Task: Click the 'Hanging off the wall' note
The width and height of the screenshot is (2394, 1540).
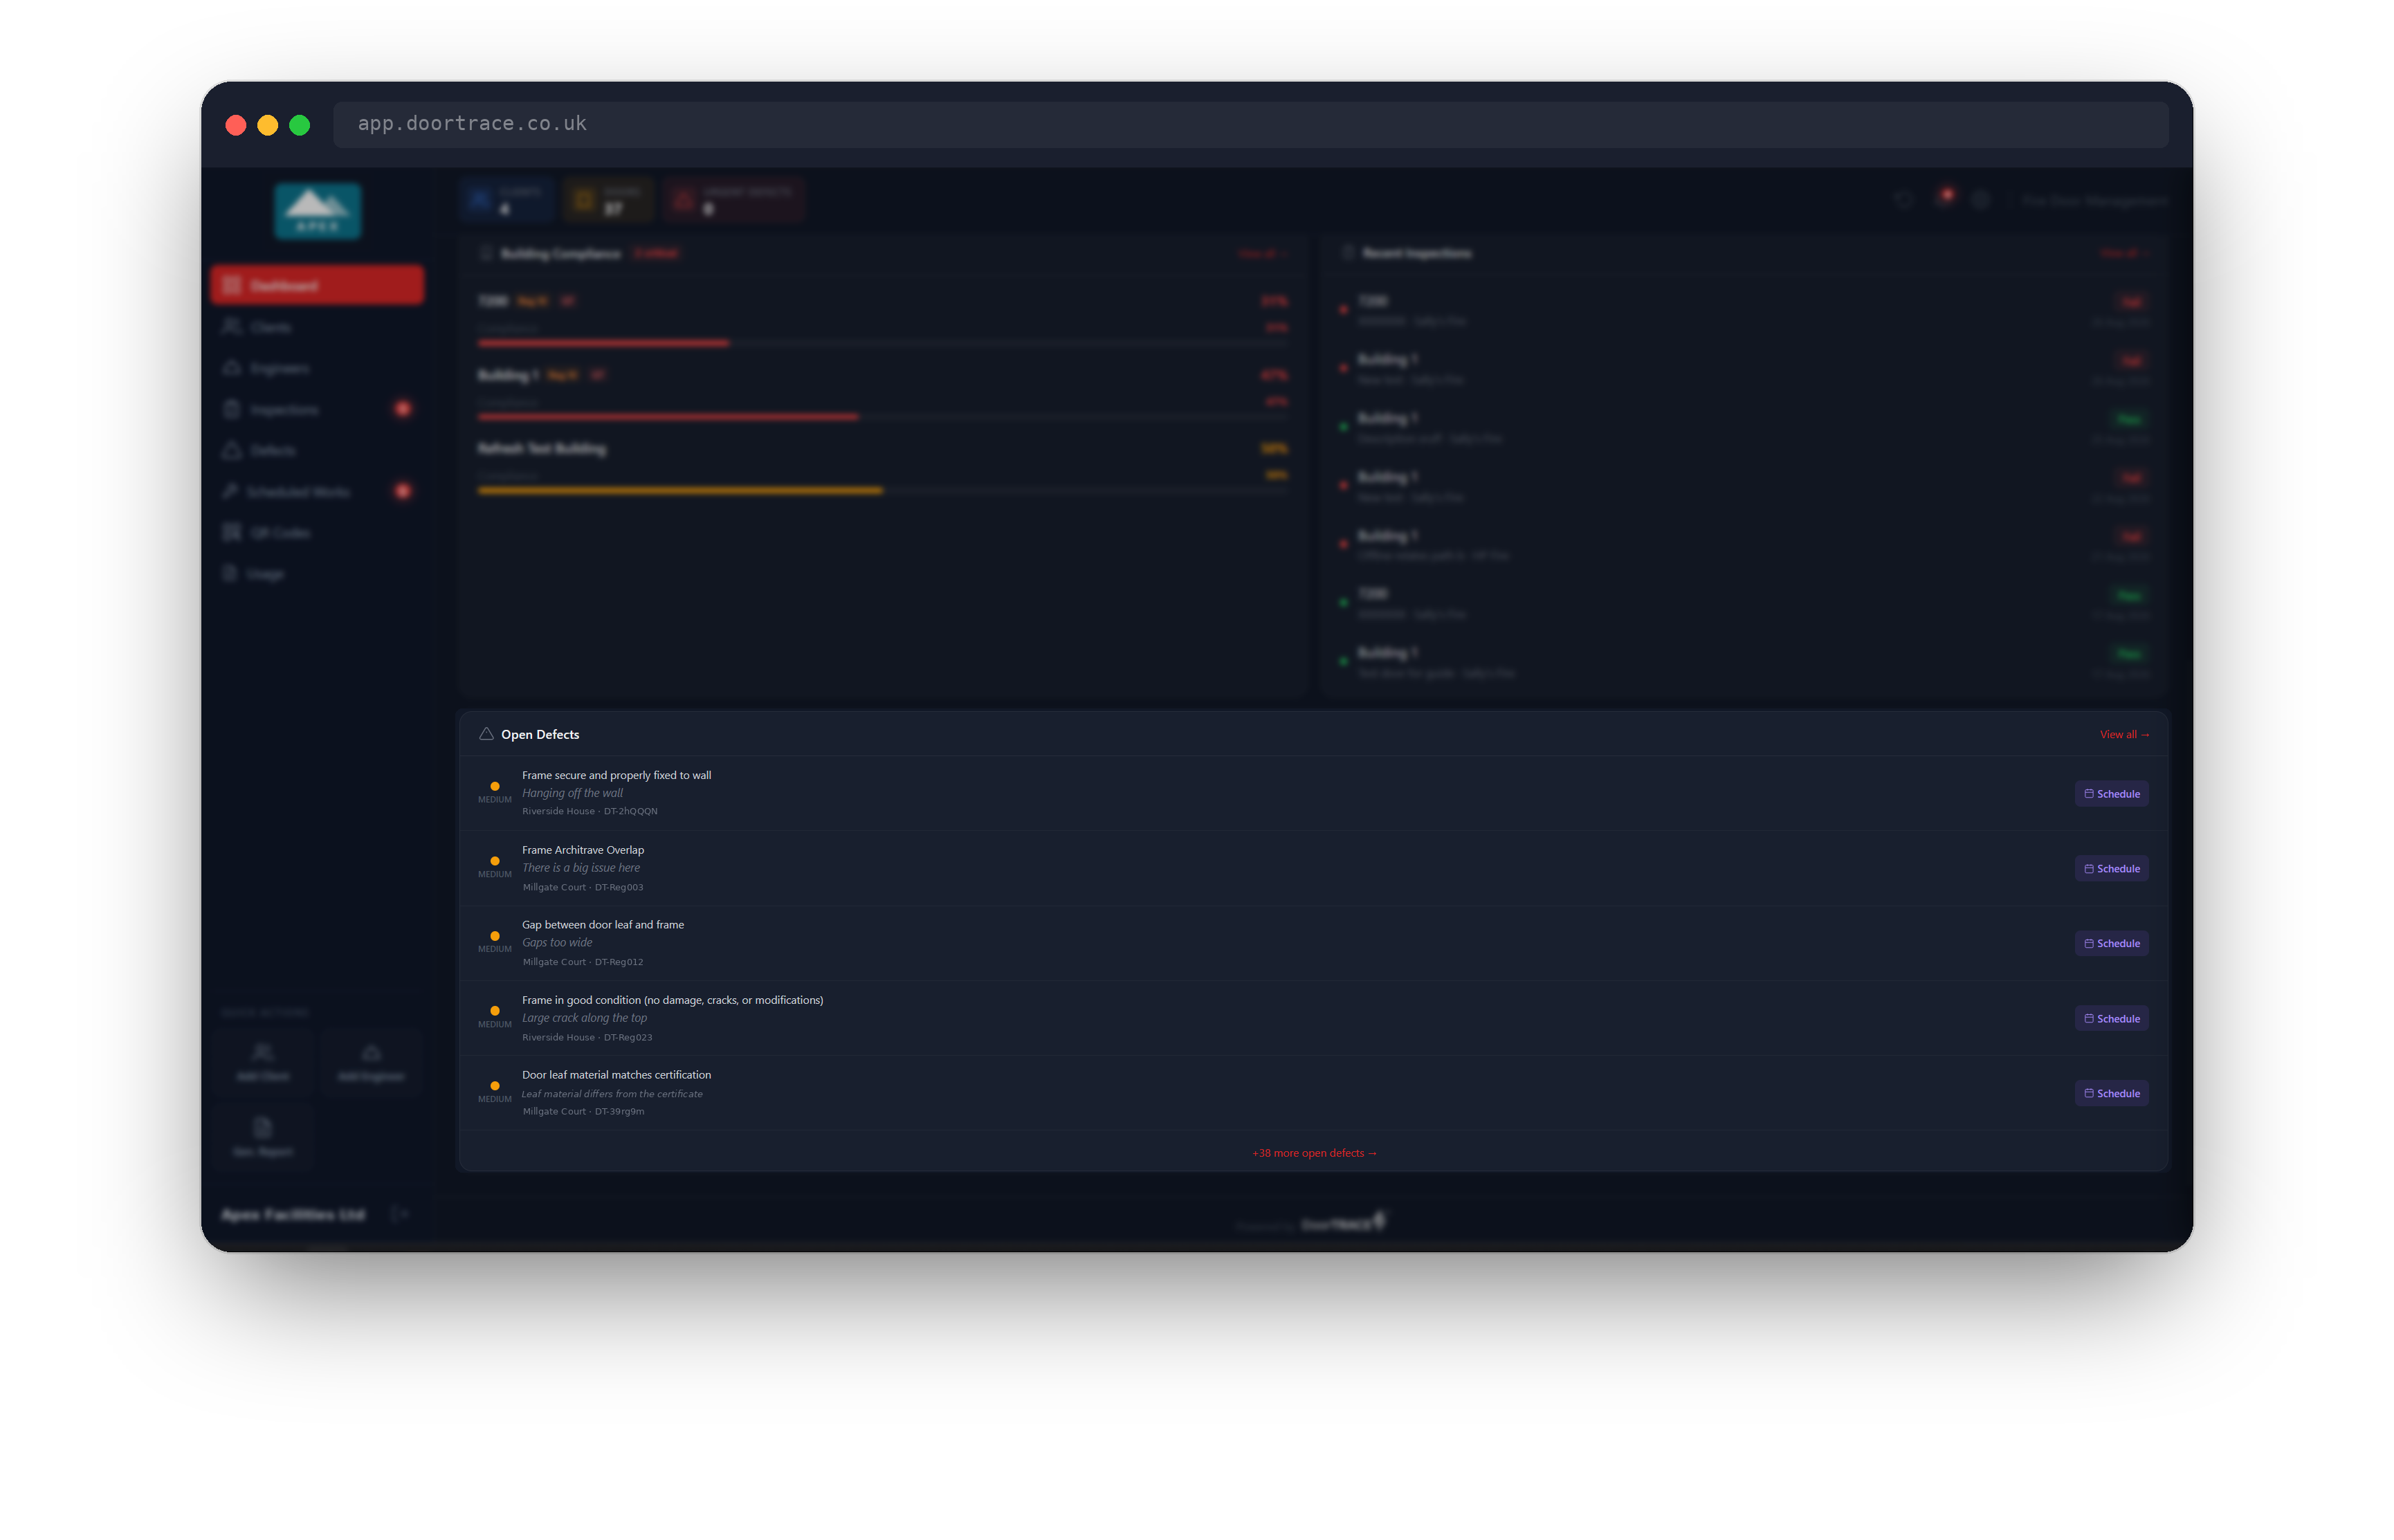Action: [x=572, y=793]
